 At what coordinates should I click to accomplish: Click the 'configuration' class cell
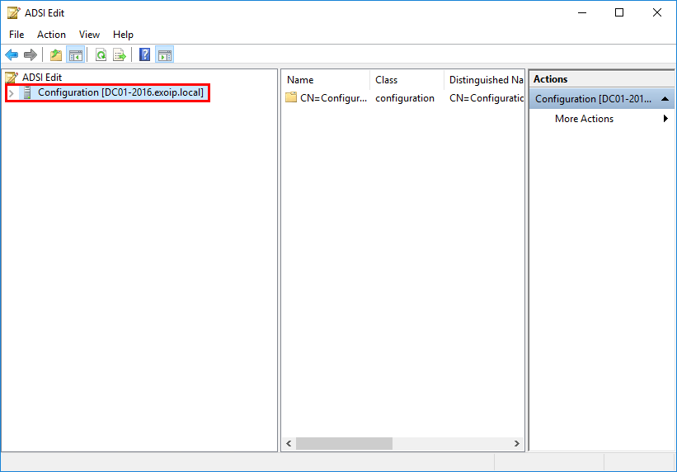click(x=405, y=98)
